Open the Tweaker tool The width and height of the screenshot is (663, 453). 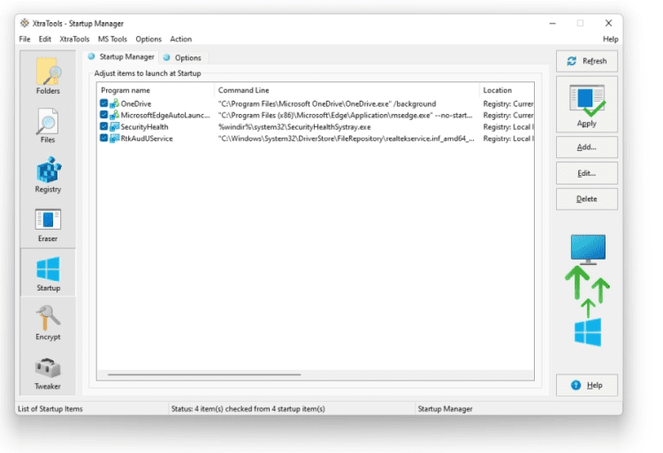coord(48,373)
